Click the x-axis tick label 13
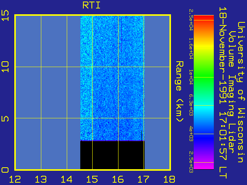This screenshot has width=247, height=185. [x=41, y=179]
